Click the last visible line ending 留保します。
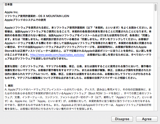 (49, 109)
